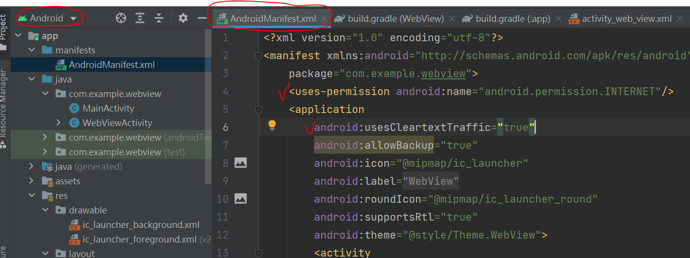The image size is (690, 258).
Task: Click the Gradle elephant icon on build.gradle (:app) tab
Action: point(467,19)
